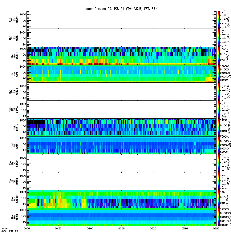This screenshot has width=231, height=246.
Task: Click the 100 tick label of tha fbk scm1 panel
Action: pos(24,73)
